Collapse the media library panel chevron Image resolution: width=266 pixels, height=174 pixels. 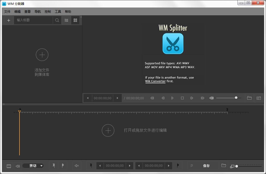81,17
